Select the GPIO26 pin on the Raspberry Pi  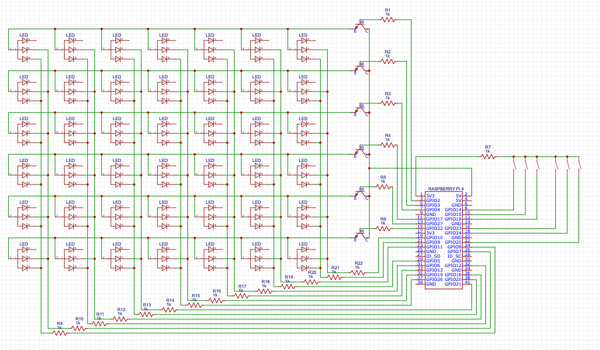[x=434, y=279]
